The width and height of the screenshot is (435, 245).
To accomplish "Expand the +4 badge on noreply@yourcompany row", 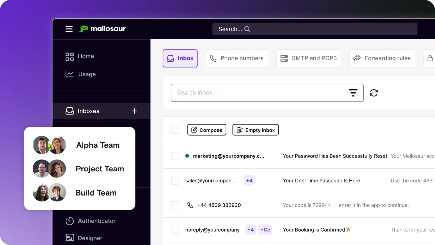I will click(250, 229).
